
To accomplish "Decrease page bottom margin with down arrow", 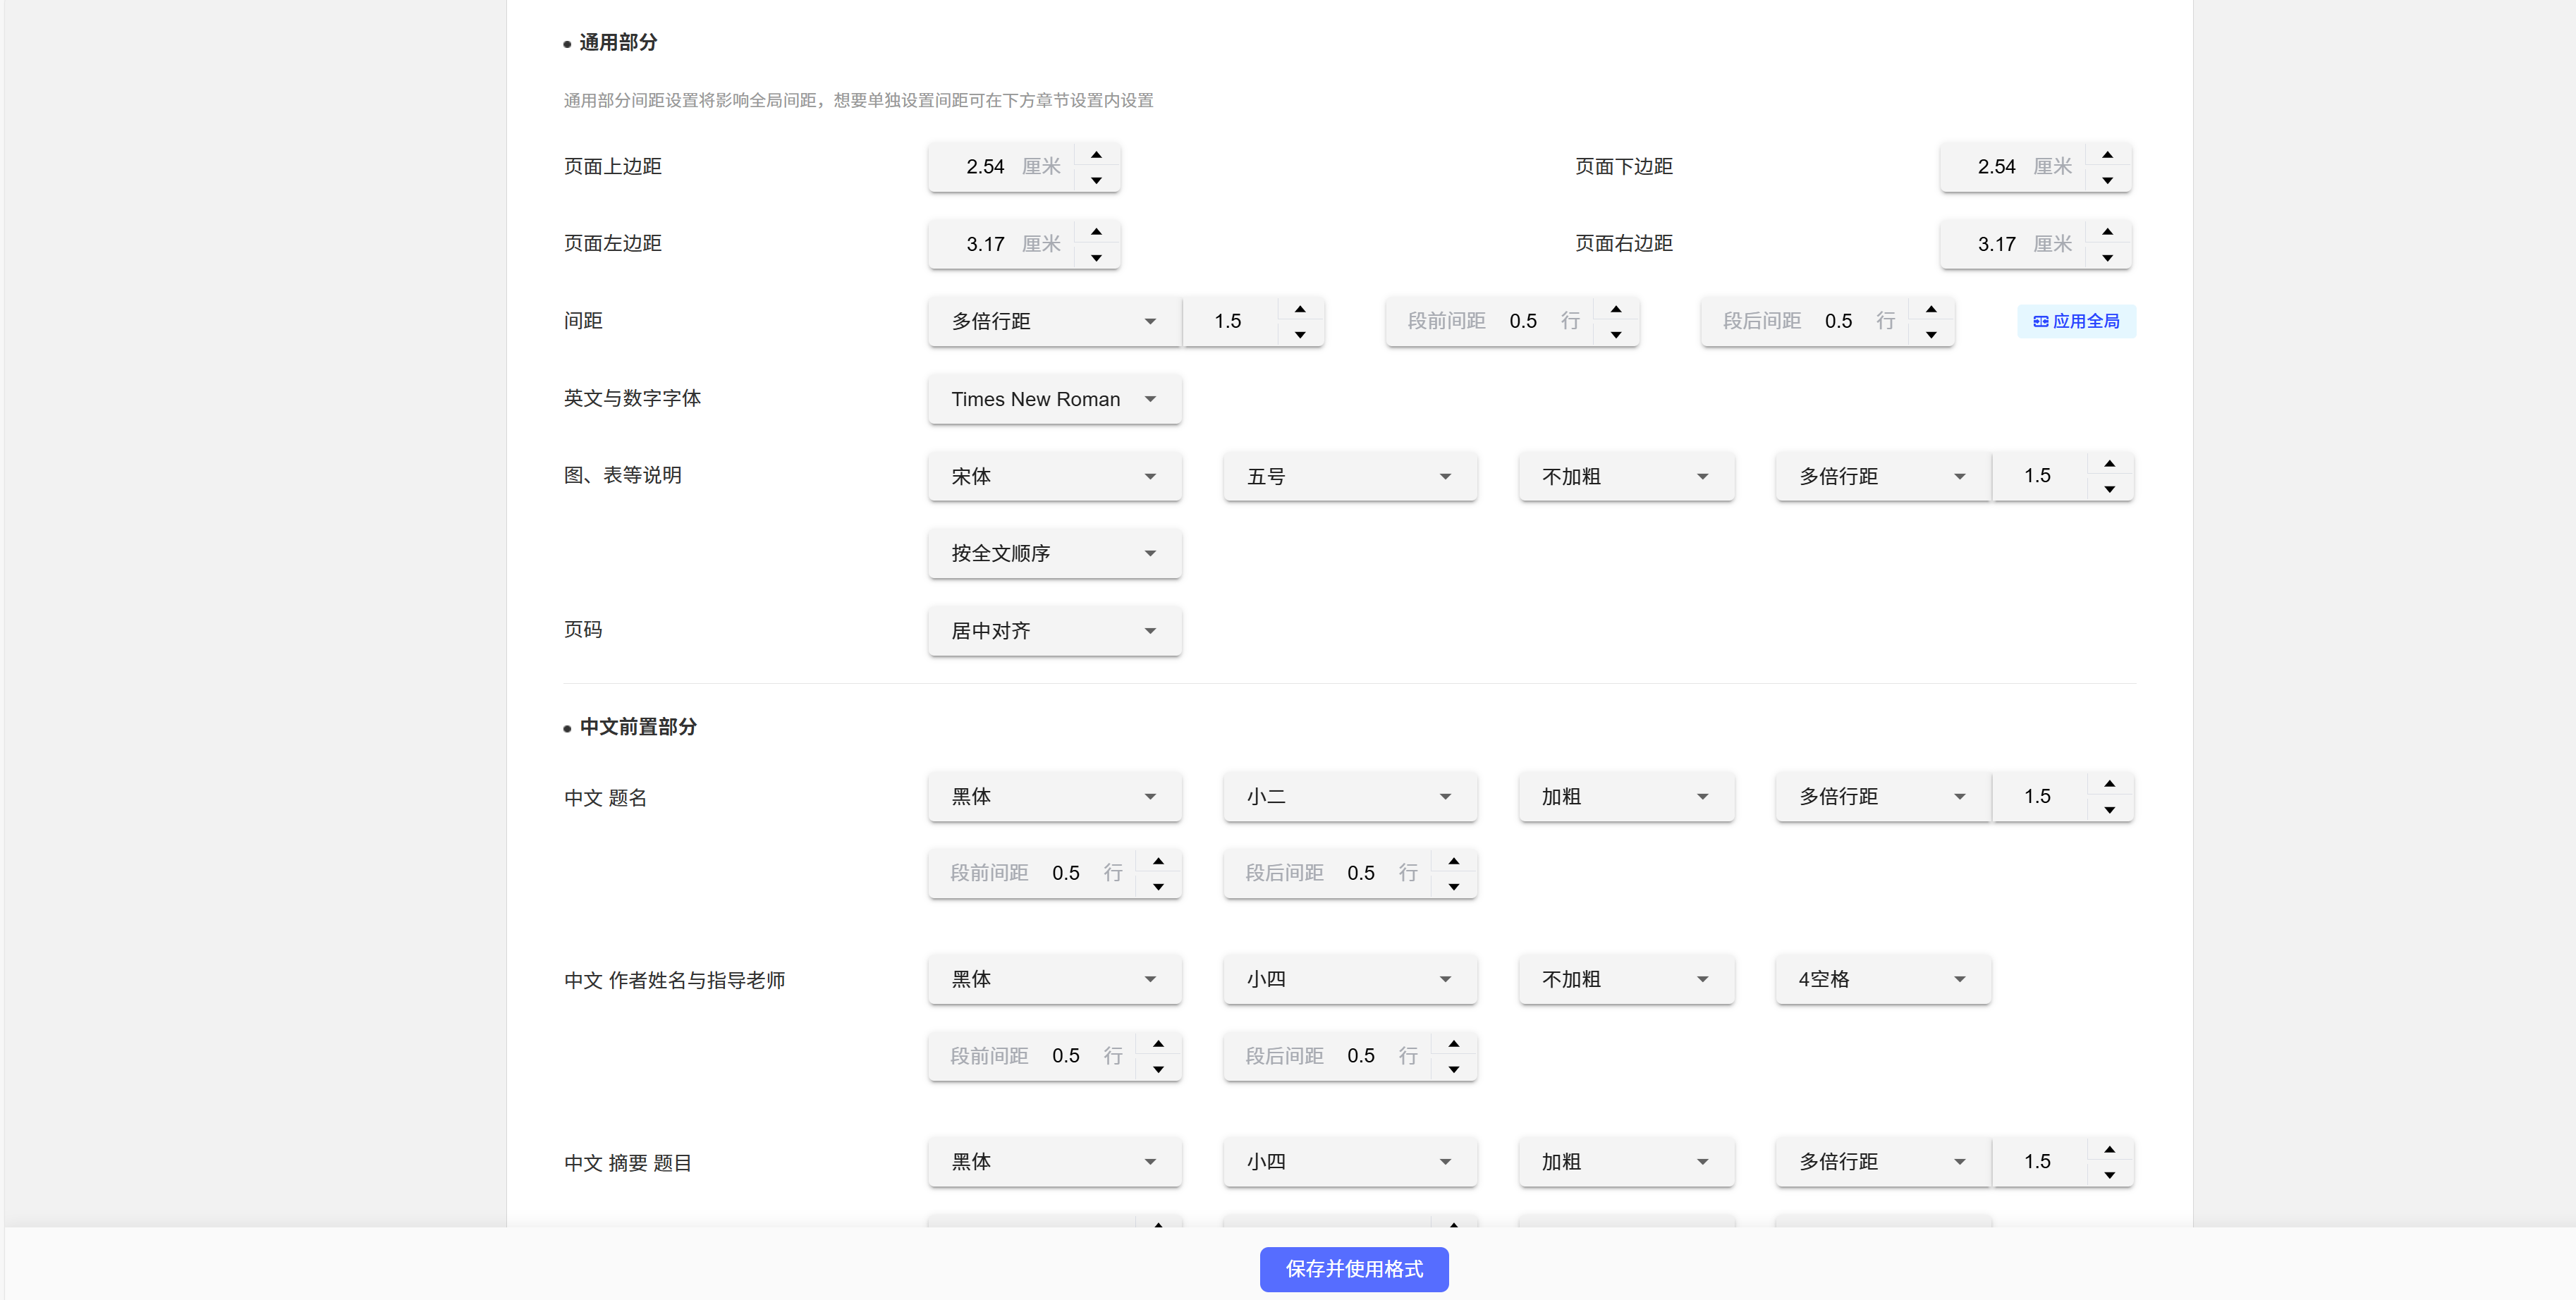I will (2107, 181).
